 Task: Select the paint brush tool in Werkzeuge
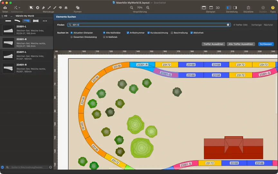(x=43, y=8)
